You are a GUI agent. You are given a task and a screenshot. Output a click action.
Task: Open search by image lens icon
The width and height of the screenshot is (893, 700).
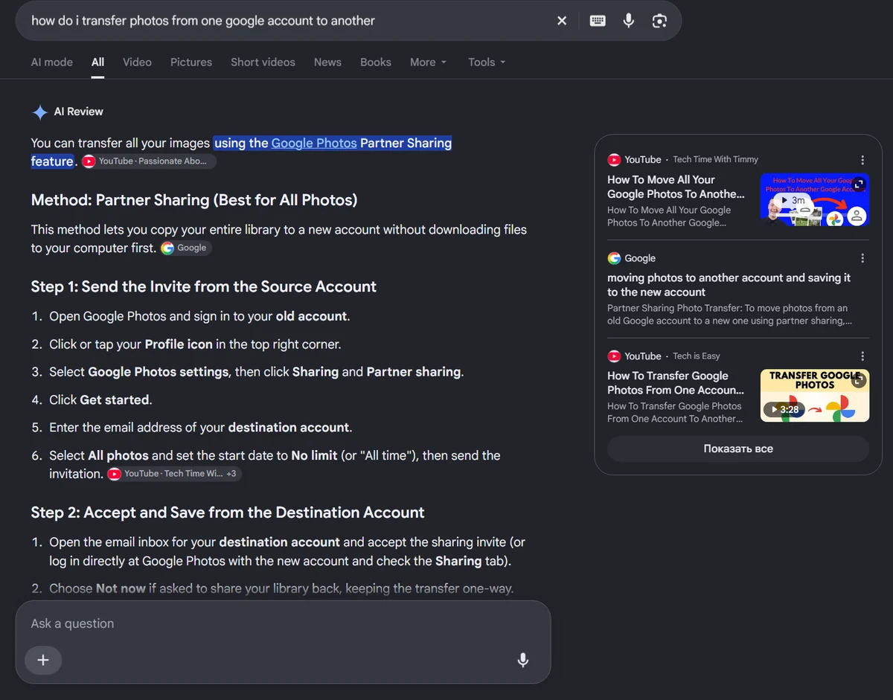tap(659, 21)
